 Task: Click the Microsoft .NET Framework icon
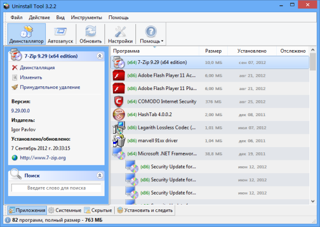coord(119,153)
